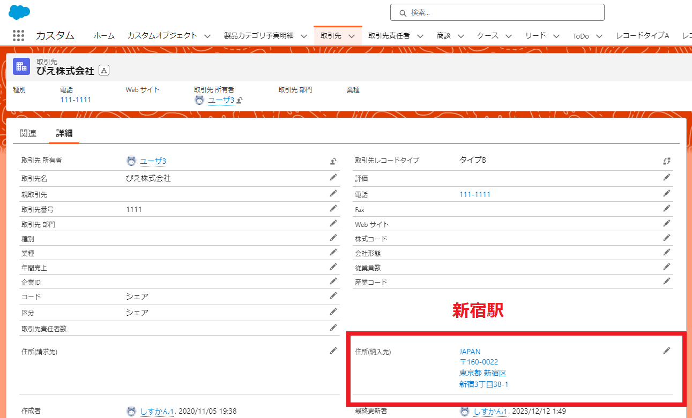Edit Web サイト pencil icon in details
Screen dimensions: 692x418
pos(667,223)
